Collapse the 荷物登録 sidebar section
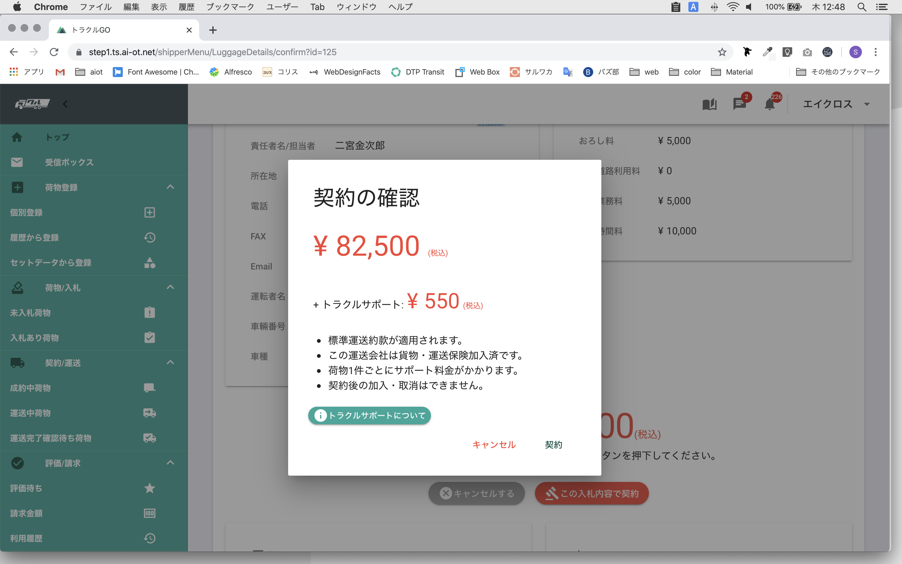902x564 pixels. [x=170, y=187]
